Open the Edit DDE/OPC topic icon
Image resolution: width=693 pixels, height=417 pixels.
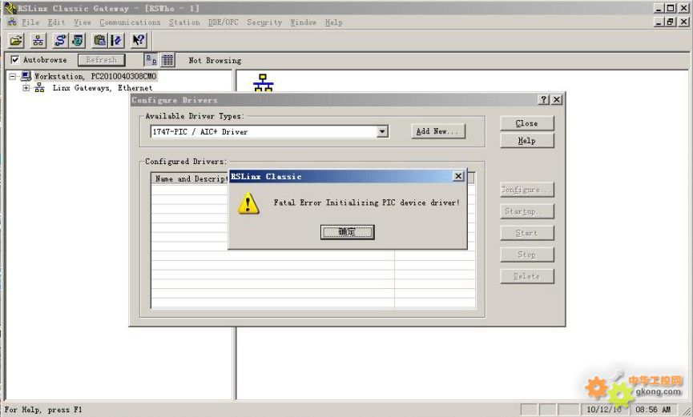117,41
